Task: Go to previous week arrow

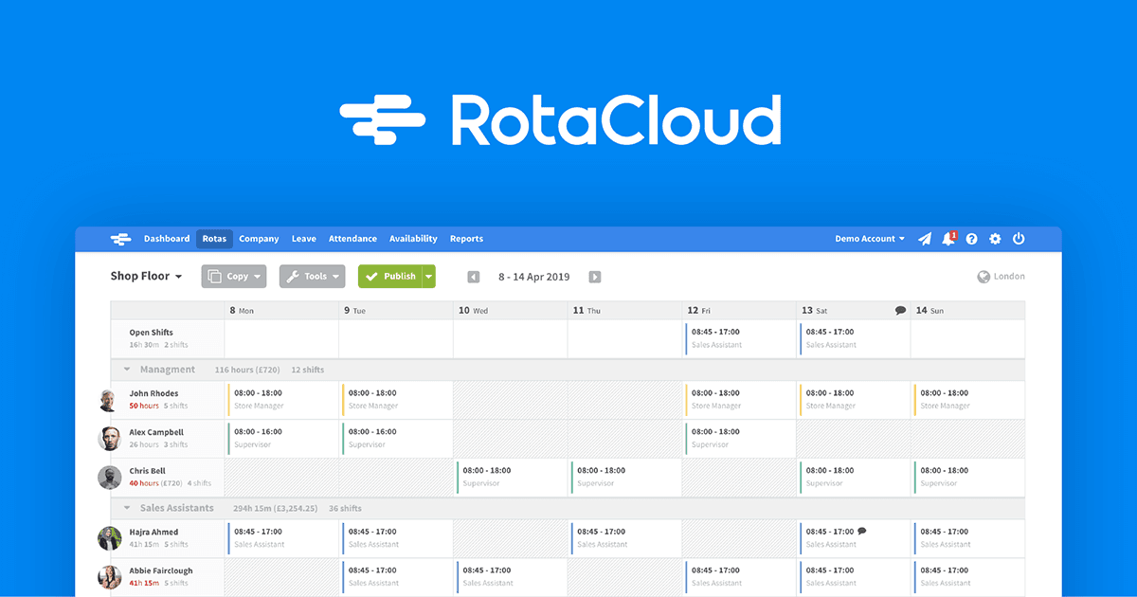Action: 474,277
